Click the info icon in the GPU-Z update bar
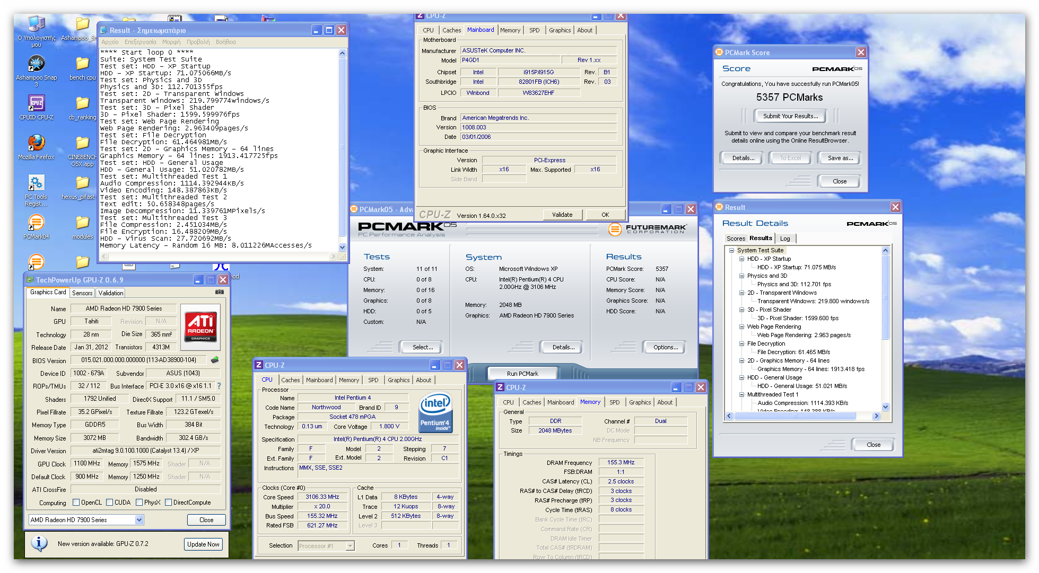 [39, 544]
